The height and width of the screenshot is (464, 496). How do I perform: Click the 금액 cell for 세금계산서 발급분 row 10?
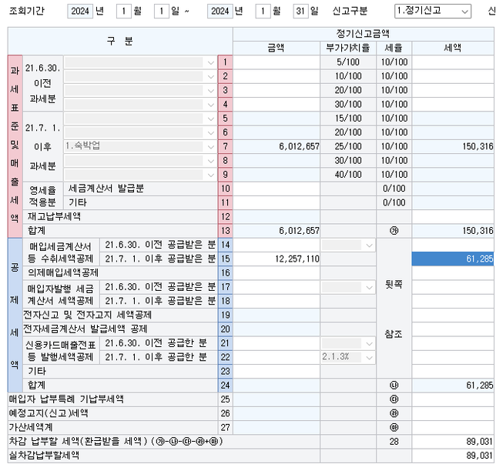click(x=276, y=189)
